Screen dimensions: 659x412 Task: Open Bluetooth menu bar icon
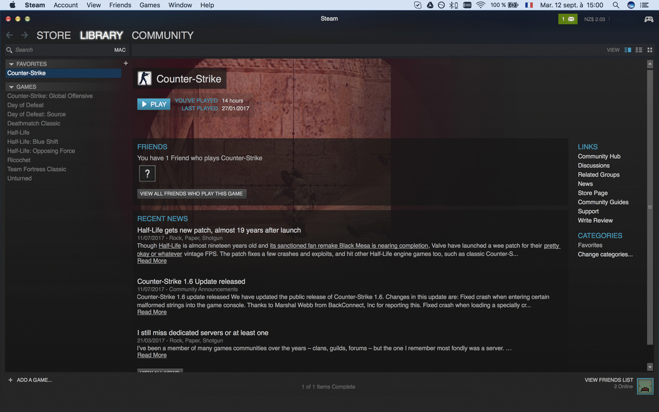453,5
